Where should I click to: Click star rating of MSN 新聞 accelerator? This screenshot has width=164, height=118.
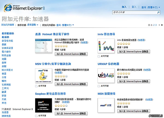point(124,103)
